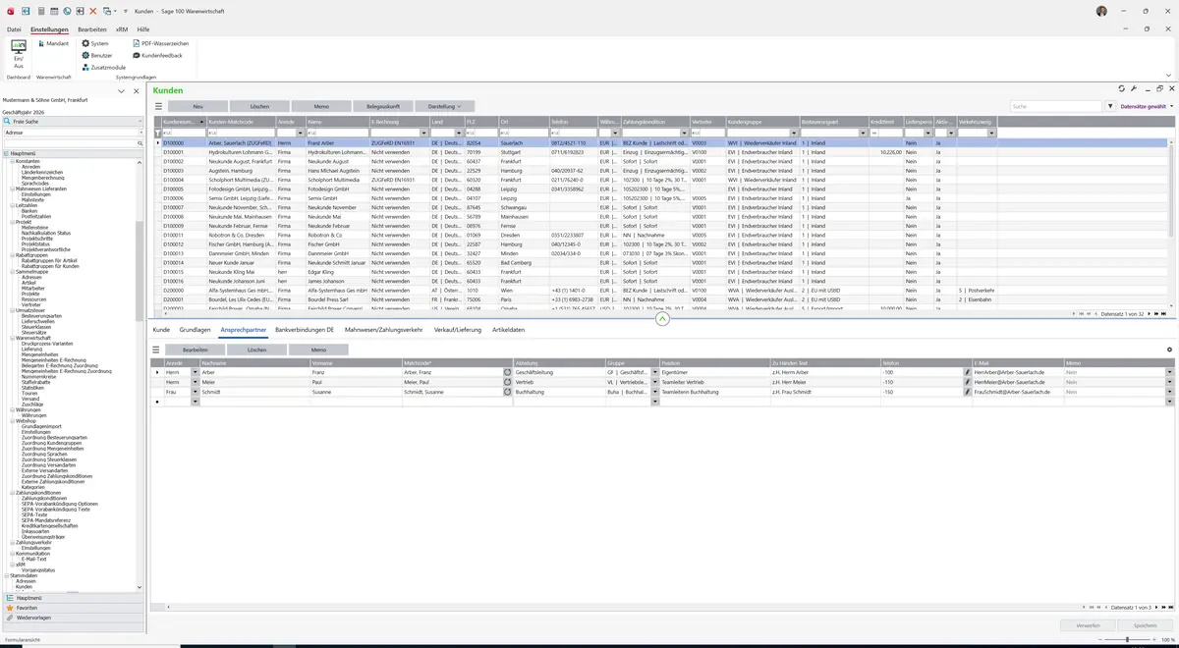Click the Verwerfen button
Screen dimensions: 1179x648
click(x=1089, y=625)
